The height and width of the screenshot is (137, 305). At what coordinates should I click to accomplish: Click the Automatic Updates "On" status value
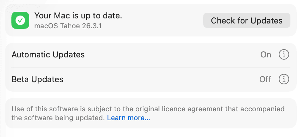266,55
